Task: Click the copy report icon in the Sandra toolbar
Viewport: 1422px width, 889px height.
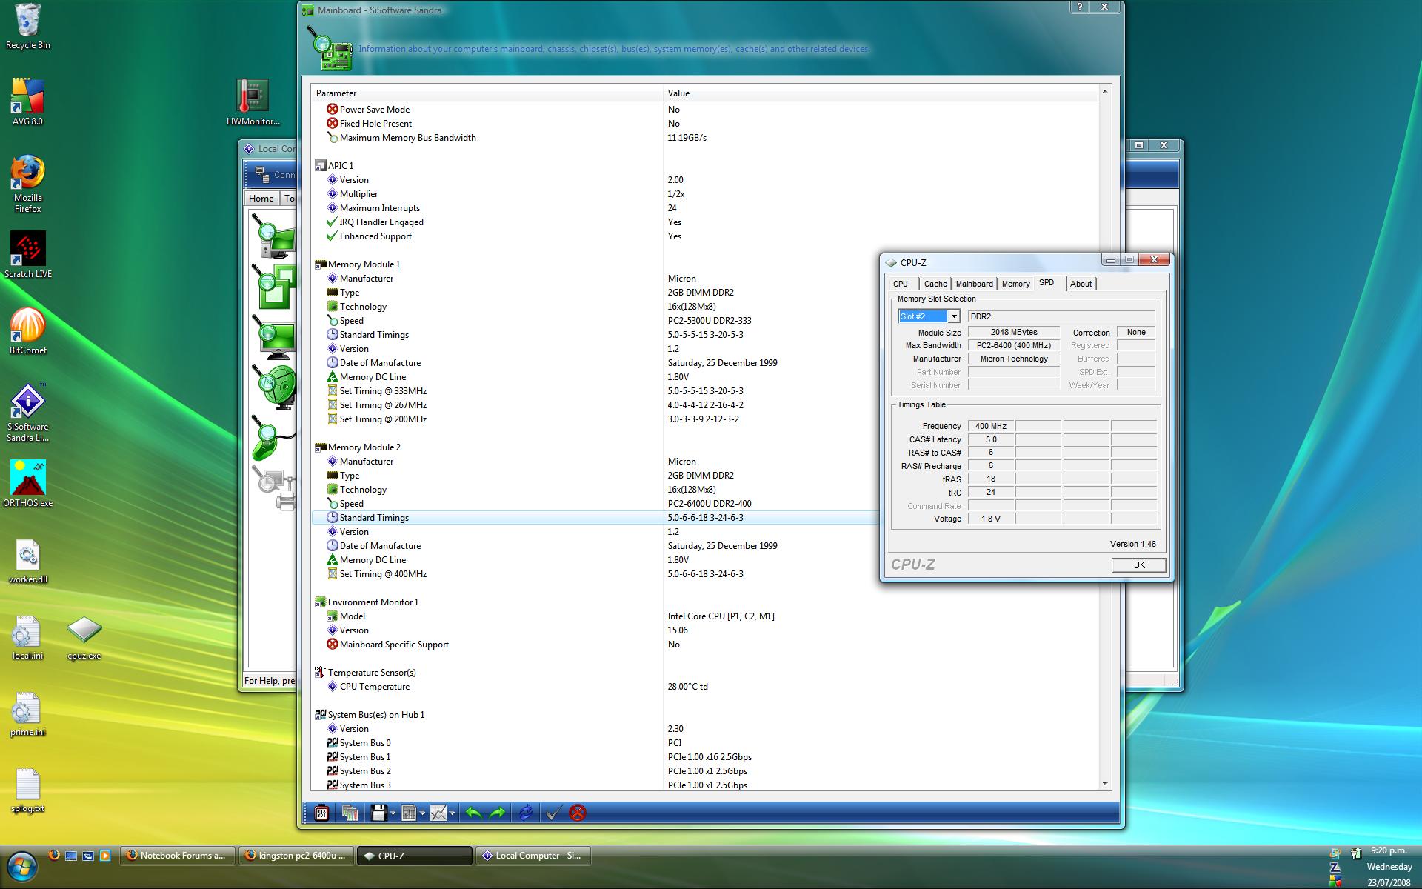Action: click(350, 813)
